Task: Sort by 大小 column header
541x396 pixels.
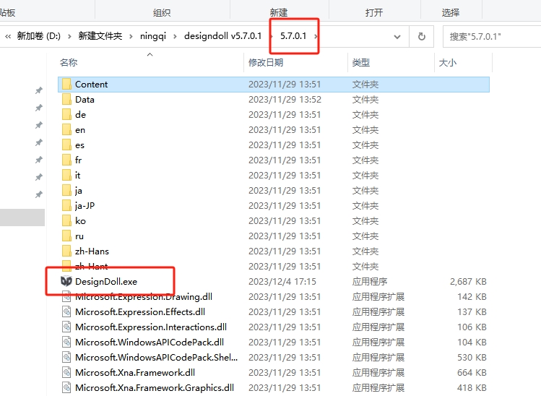Action: pyautogui.click(x=448, y=62)
